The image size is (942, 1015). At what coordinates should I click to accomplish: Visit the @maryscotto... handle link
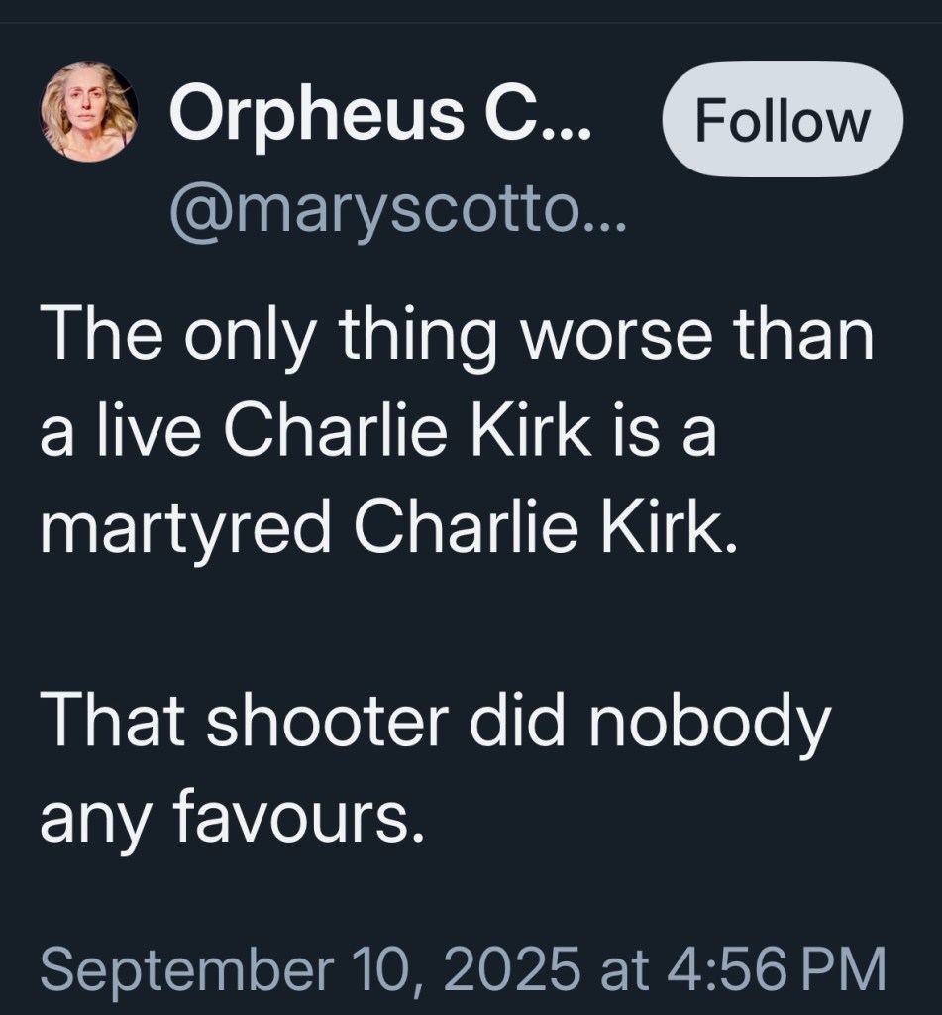point(398,209)
